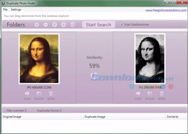Click the 59% similarity value
Viewport: 188px width, 134px height.
[x=94, y=66]
